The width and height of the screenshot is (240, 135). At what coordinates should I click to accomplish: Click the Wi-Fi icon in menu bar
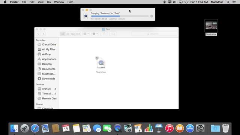pos(186,2)
